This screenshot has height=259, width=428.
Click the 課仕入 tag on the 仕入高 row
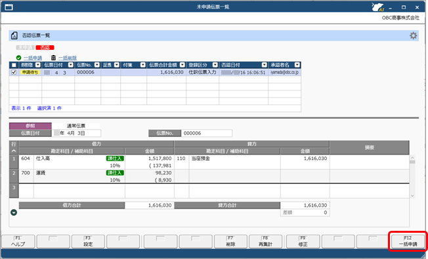[x=115, y=159]
